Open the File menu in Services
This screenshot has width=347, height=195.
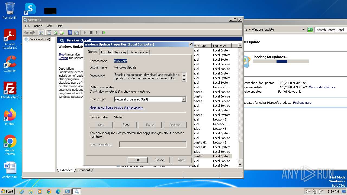(27, 26)
